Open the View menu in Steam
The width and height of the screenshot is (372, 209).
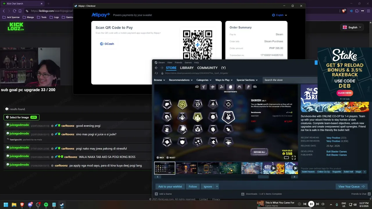pos(170,62)
